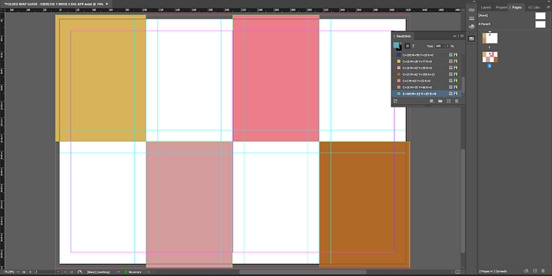
Task: Open the zoom level dropdown
Action: pyautogui.click(x=19, y=272)
